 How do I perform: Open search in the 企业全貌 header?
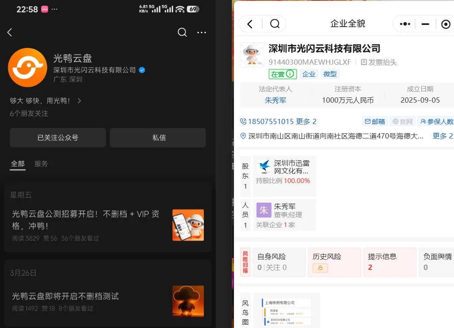(275, 24)
